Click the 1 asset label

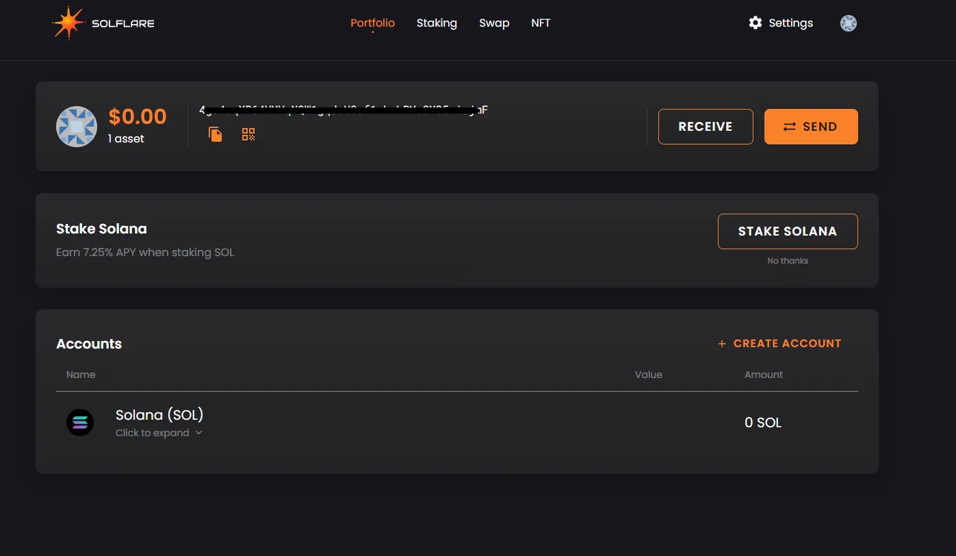[126, 139]
